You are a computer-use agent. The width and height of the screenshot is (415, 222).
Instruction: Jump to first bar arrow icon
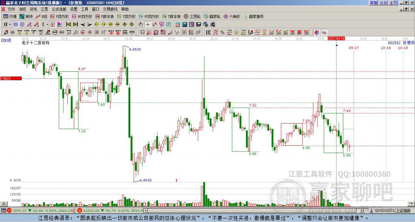68,25
